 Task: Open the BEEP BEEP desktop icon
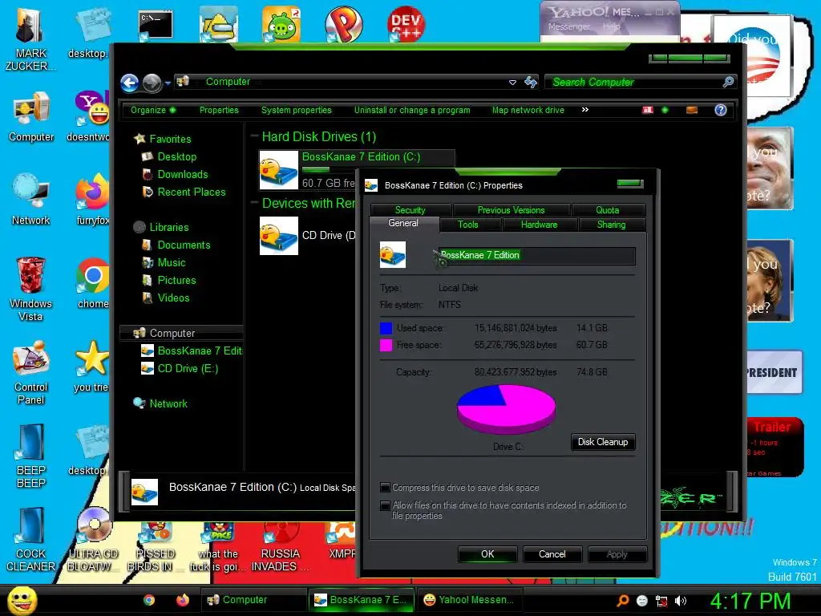click(x=31, y=456)
